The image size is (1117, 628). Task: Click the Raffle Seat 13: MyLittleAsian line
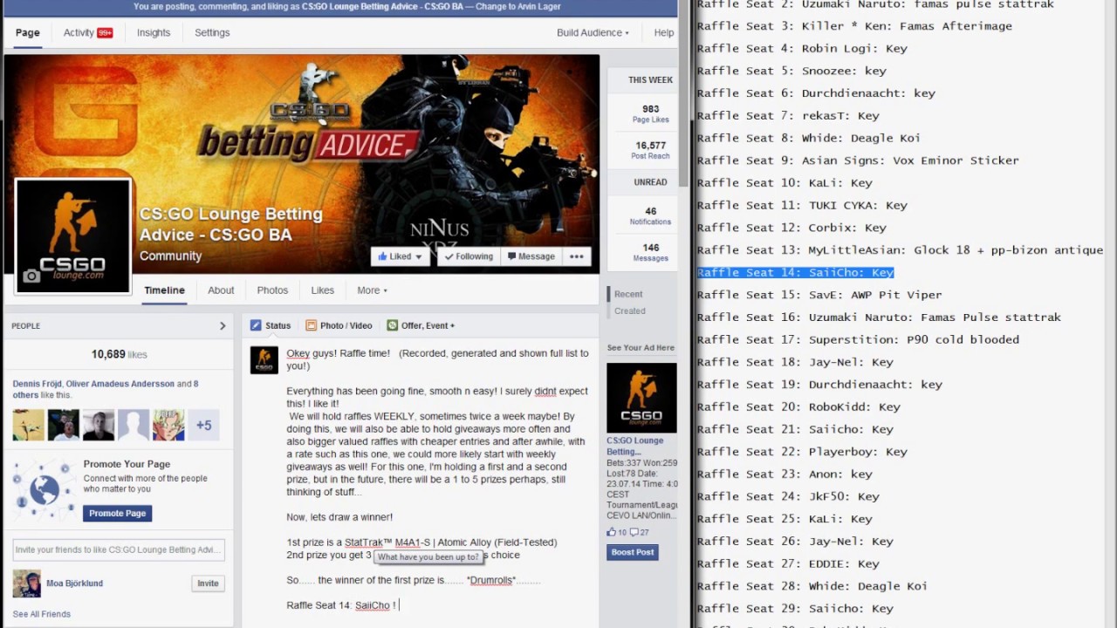900,250
